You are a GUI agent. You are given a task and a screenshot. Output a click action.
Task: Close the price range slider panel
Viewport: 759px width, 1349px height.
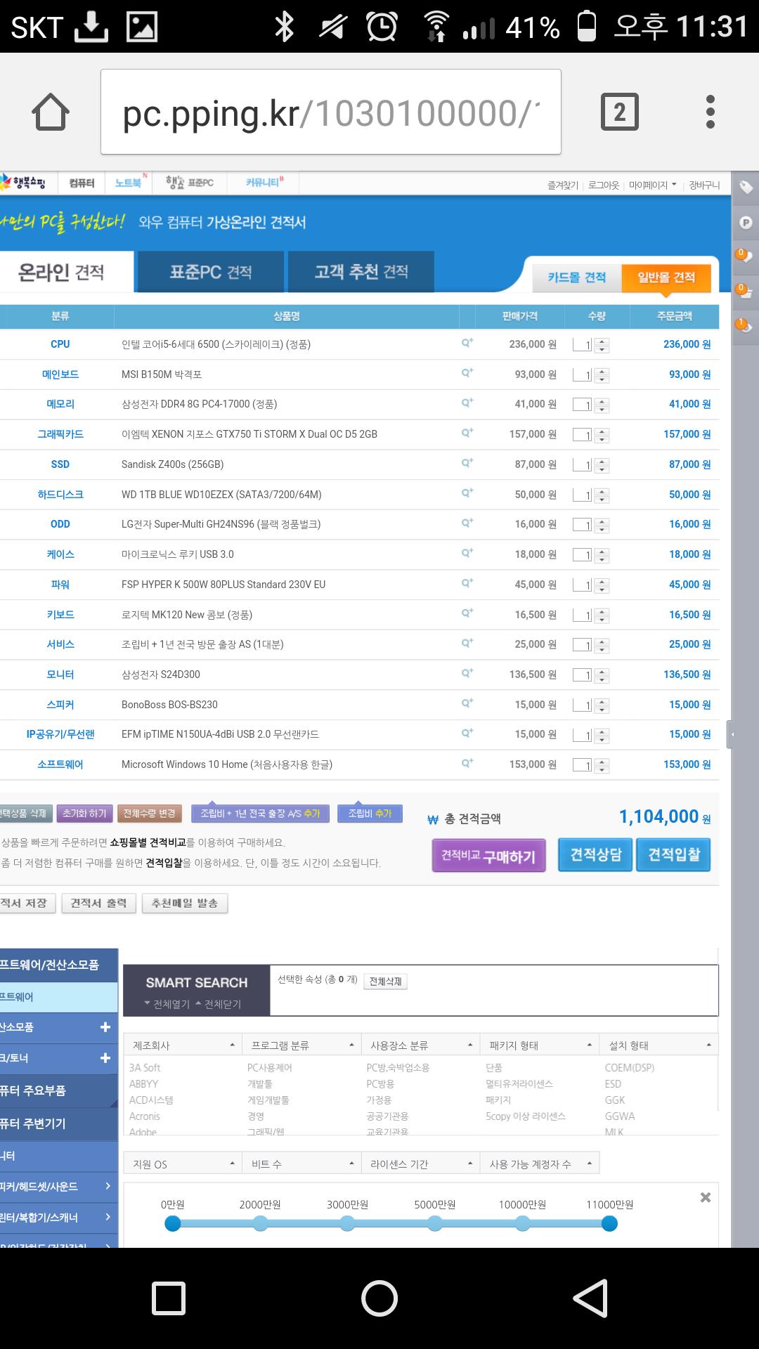706,1197
